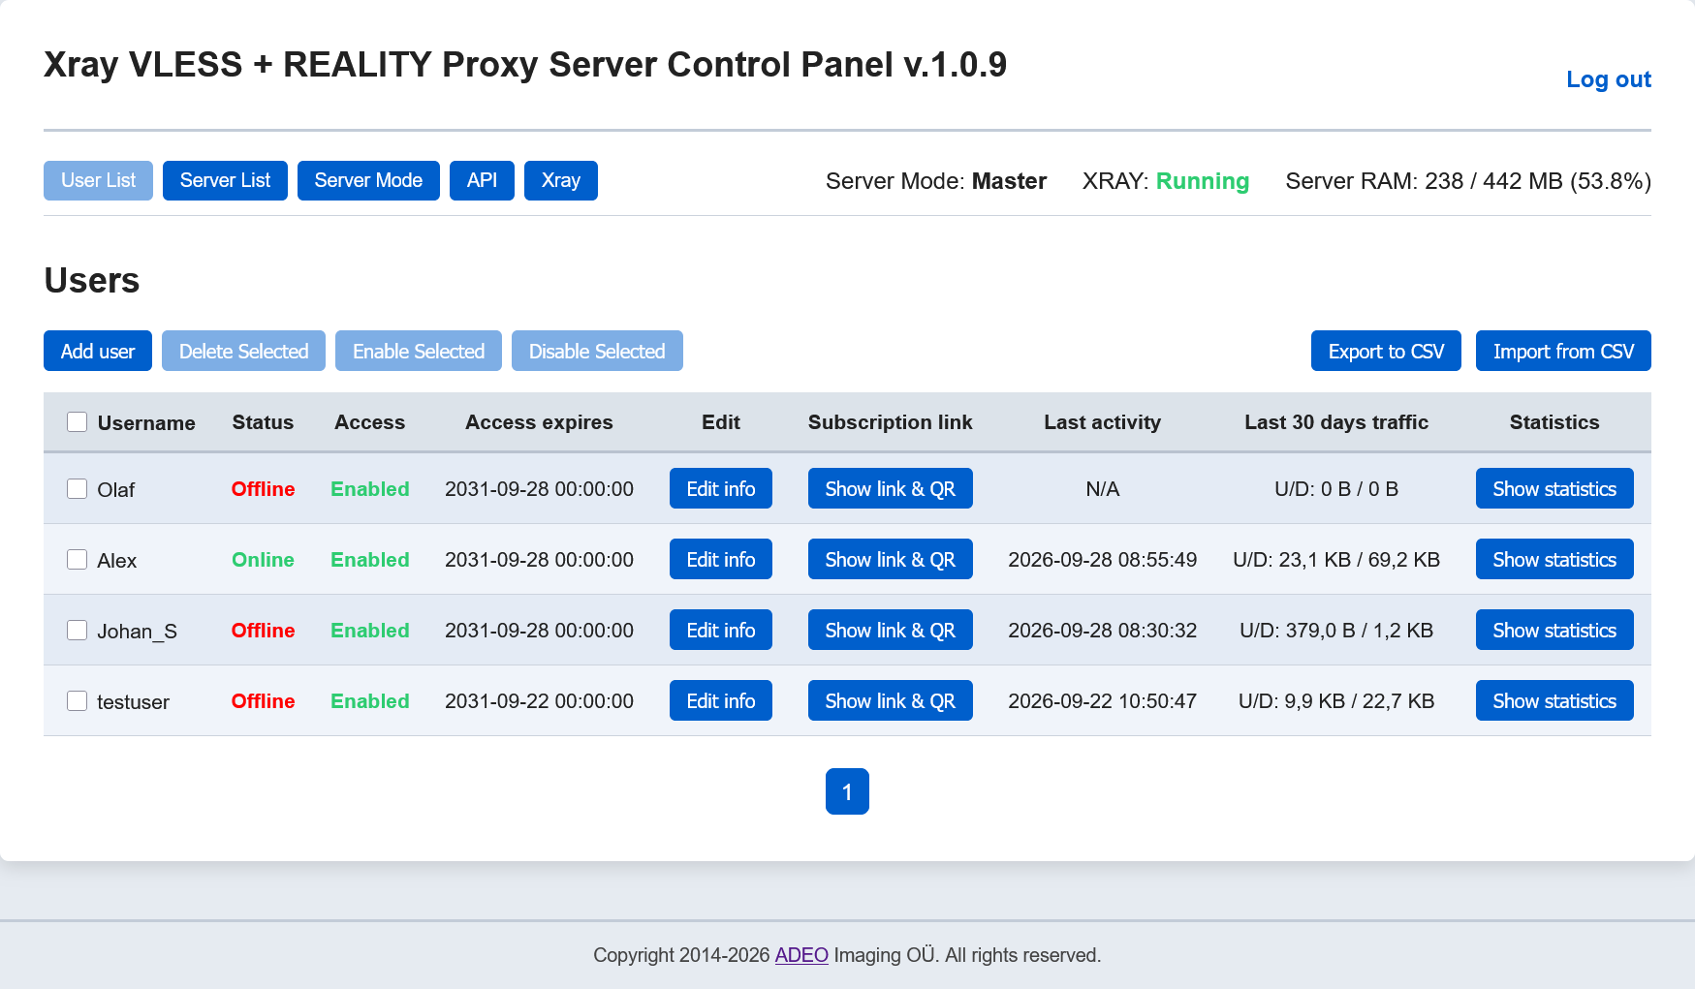Export users with Export to CSV
This screenshot has height=989, width=1695.
tap(1386, 351)
